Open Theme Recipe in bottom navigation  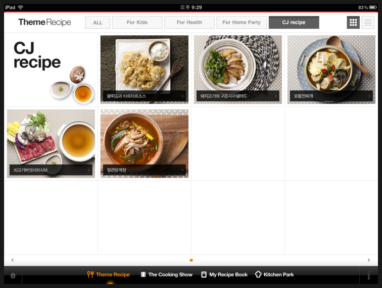109,274
